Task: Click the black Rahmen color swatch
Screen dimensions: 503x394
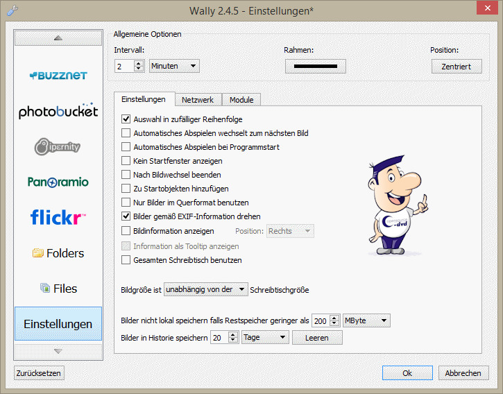Action: [x=315, y=67]
